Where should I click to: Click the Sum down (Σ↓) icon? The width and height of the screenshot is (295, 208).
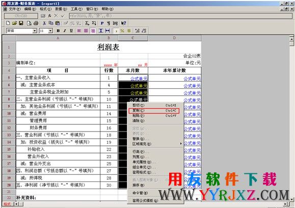pos(94,23)
